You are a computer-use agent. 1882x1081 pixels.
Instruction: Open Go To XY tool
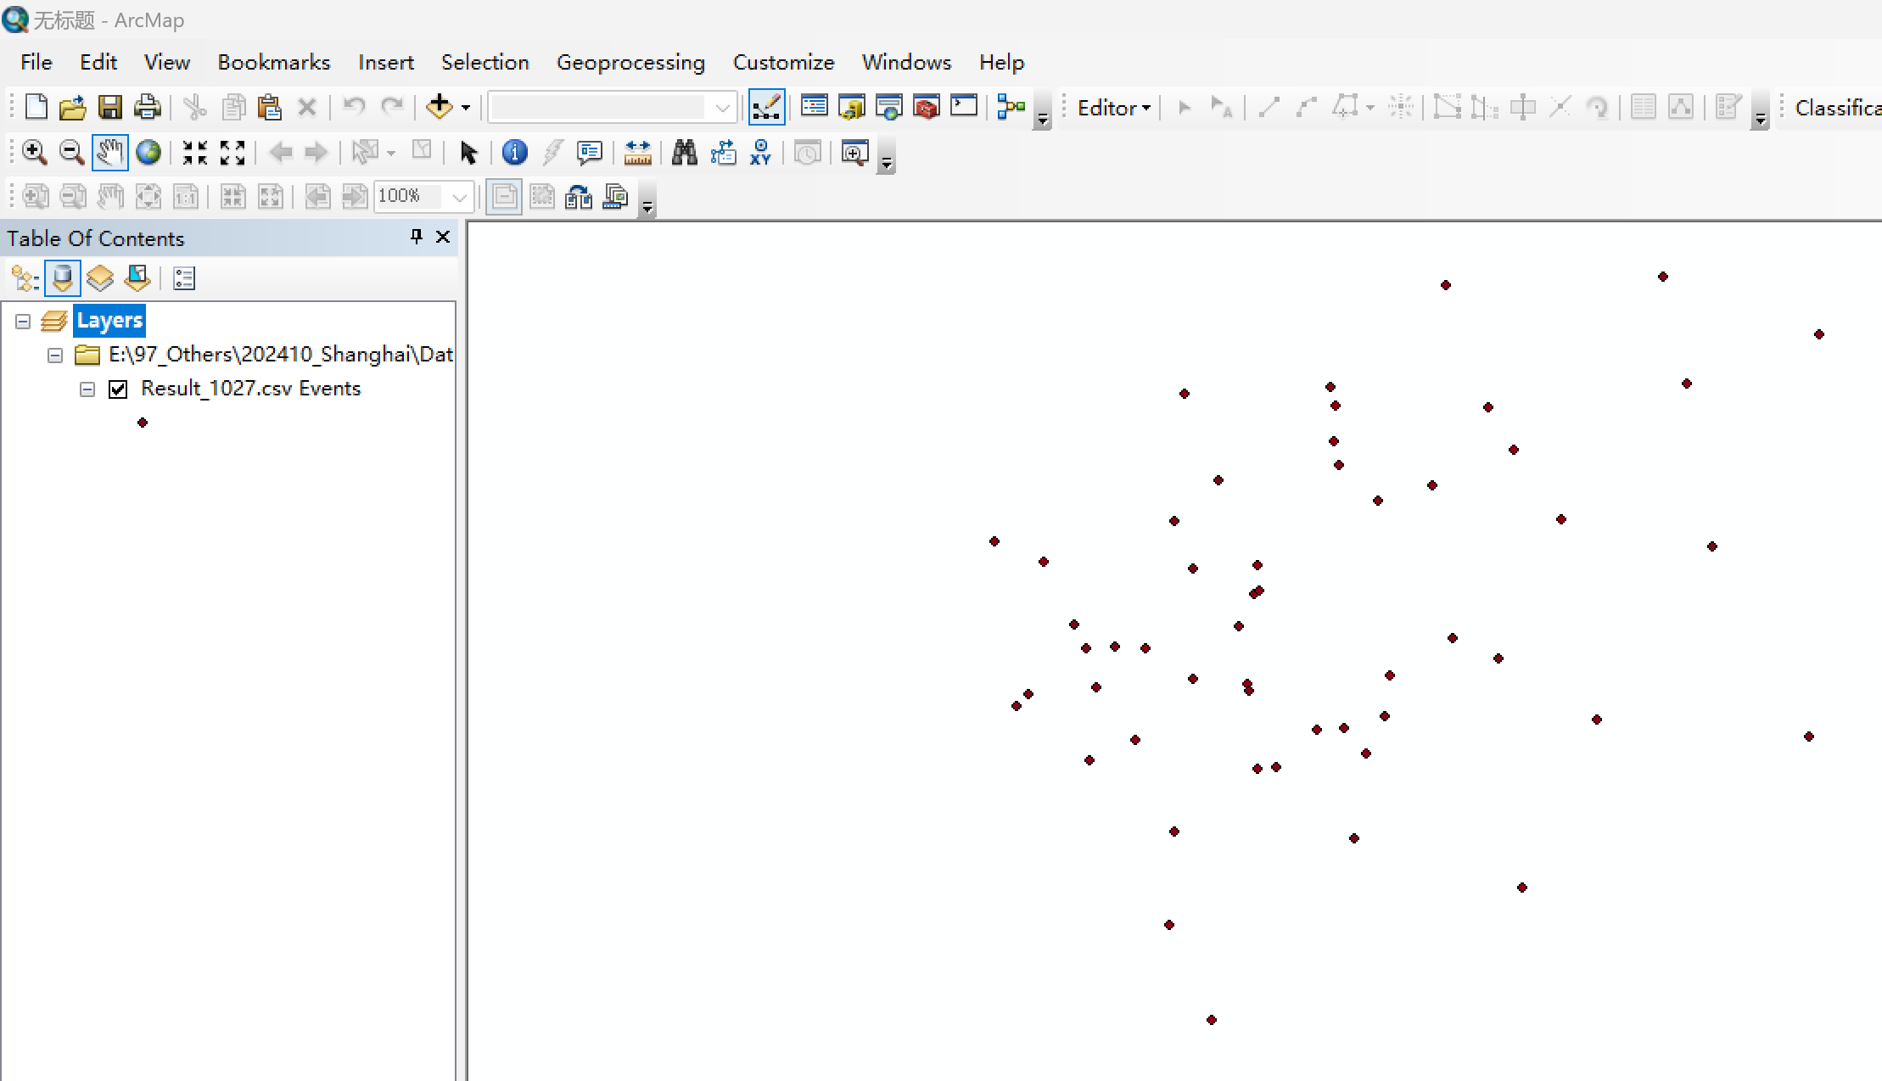(x=760, y=153)
